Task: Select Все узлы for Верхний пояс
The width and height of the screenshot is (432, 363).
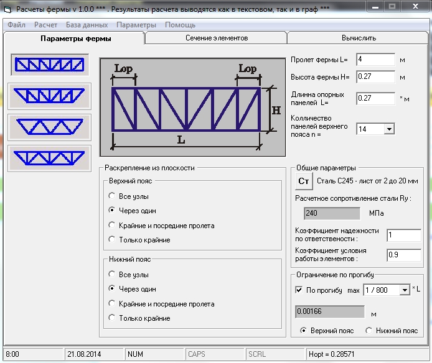Action: click(112, 196)
